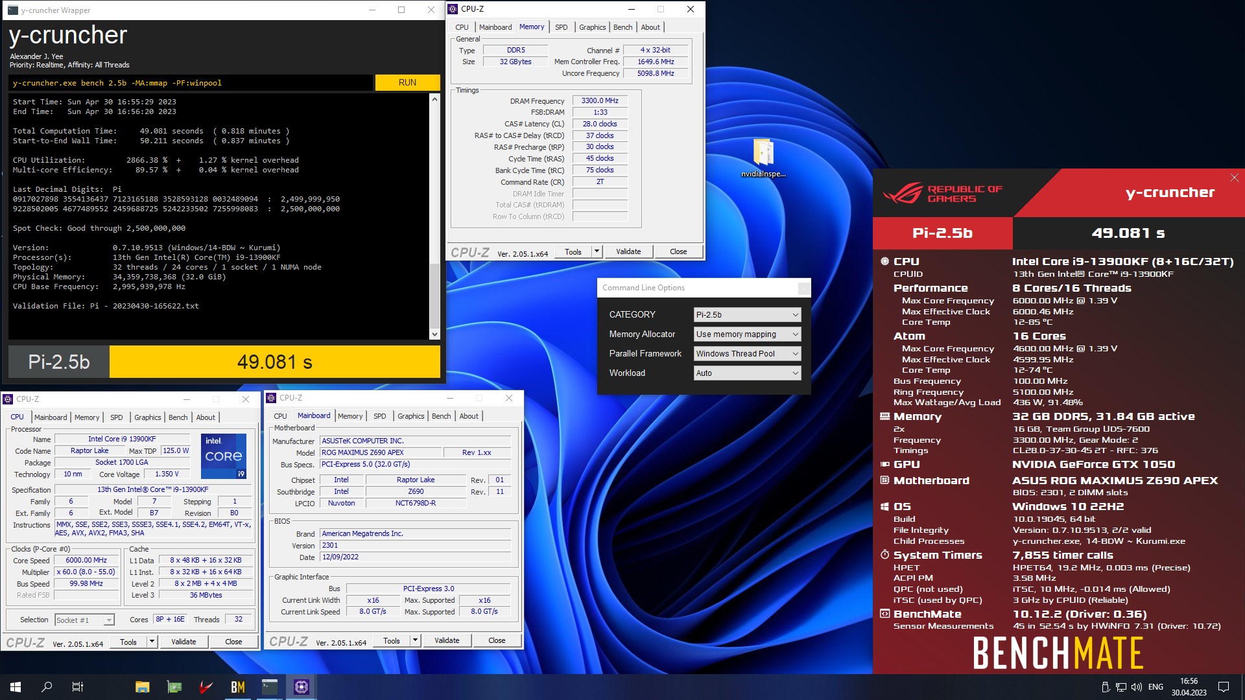This screenshot has width=1245, height=700.
Task: Open About tab in Mainboard CPU-Z window
Action: (x=469, y=416)
